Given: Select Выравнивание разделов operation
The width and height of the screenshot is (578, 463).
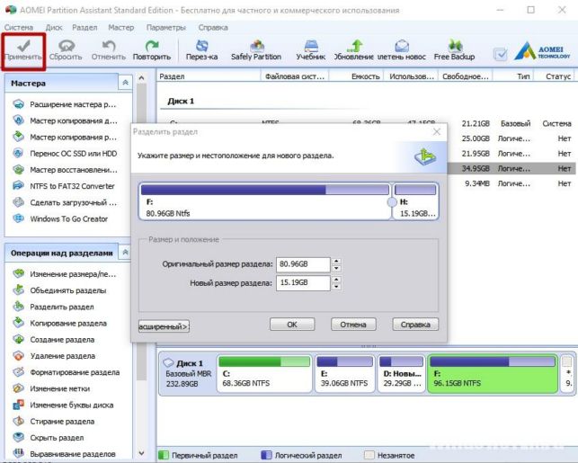Looking at the screenshot, I should tap(64, 454).
